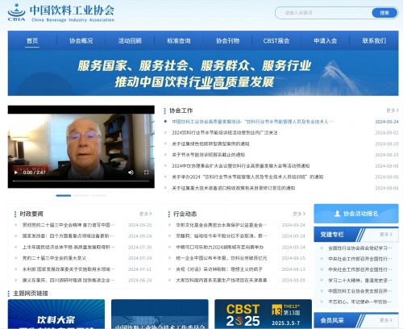This screenshot has height=329, width=403.
Task: Open the 活动回顾 navigation tab
Action: click(x=130, y=41)
